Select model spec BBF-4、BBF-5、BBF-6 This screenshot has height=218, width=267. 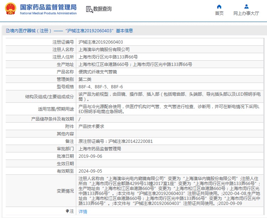(x=101, y=87)
